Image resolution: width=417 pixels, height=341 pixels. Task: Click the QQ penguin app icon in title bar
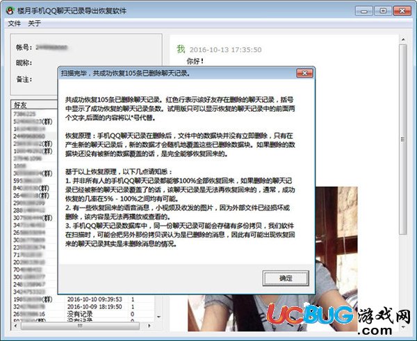pos(10,10)
